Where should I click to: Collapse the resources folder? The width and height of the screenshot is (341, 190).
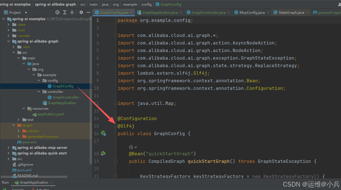24,108
